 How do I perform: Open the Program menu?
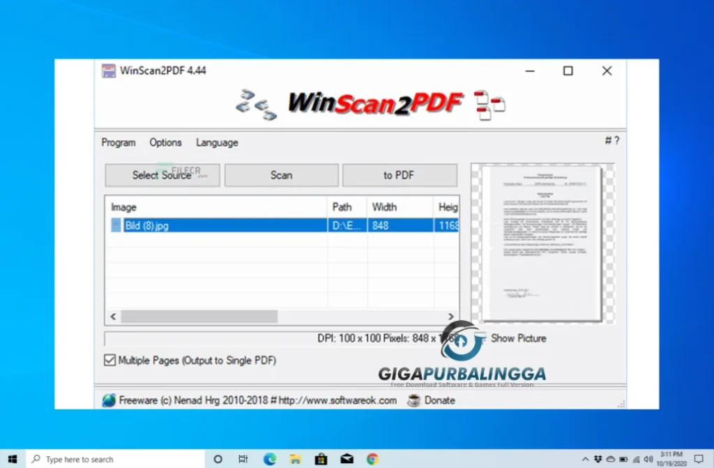pos(117,142)
